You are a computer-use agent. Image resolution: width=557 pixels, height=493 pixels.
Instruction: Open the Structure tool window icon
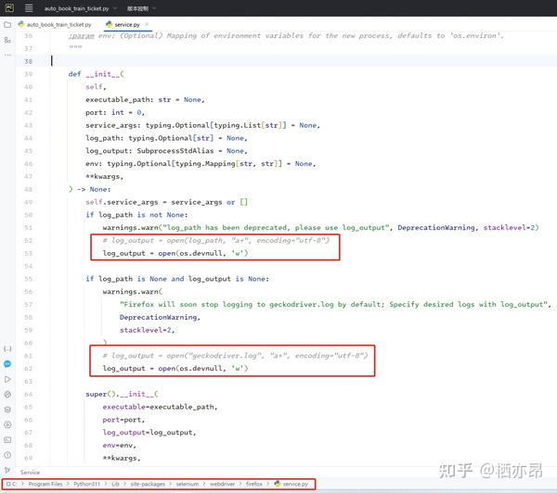coord(7,40)
